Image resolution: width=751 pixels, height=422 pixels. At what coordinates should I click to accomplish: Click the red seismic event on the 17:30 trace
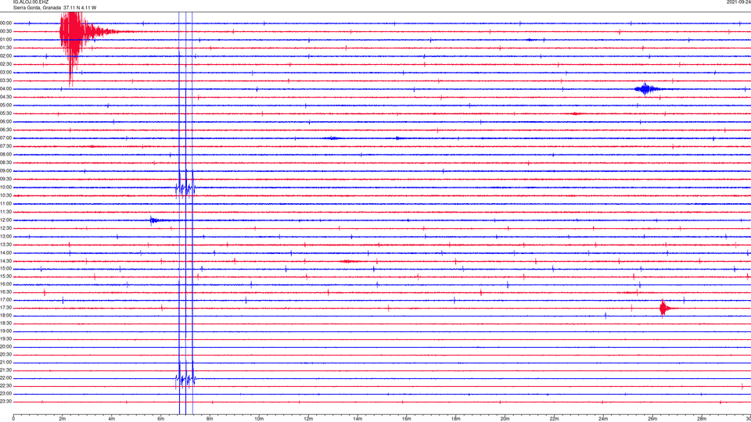663,308
